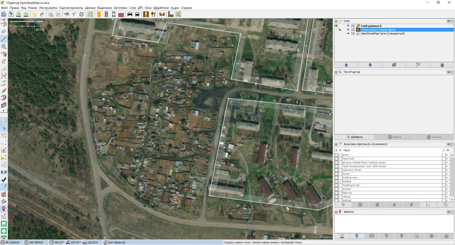This screenshot has height=245, width=455.
Task: Open the Заготовки menu
Action: 120,8
